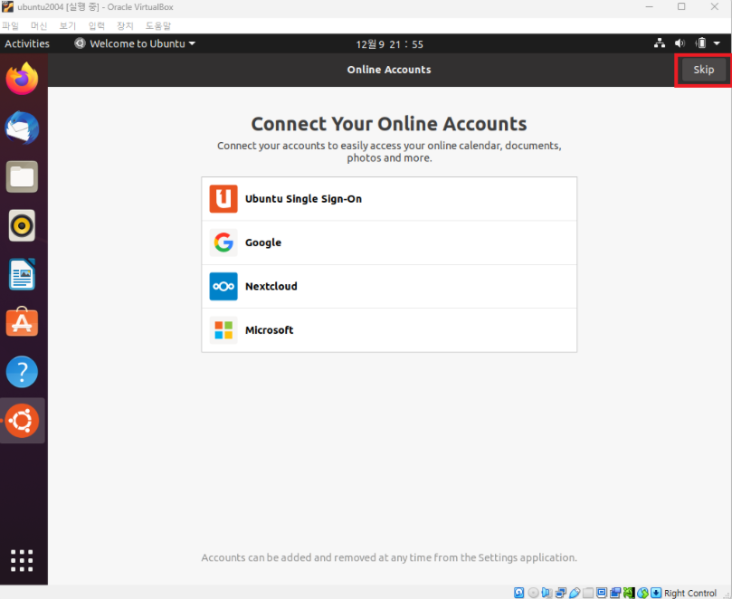Click the volume speaker icon in top bar

[x=680, y=43]
